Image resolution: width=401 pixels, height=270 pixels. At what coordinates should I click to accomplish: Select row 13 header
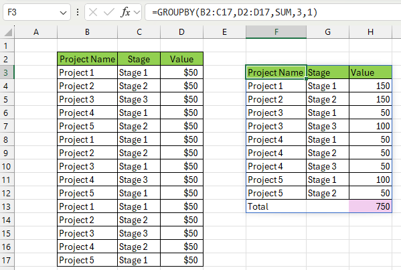coord(7,206)
